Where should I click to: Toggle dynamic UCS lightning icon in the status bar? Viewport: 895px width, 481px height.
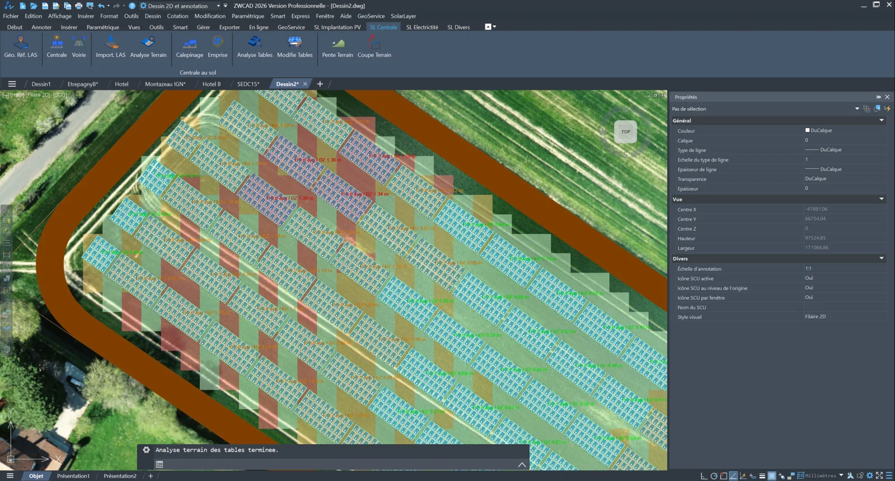click(x=743, y=476)
